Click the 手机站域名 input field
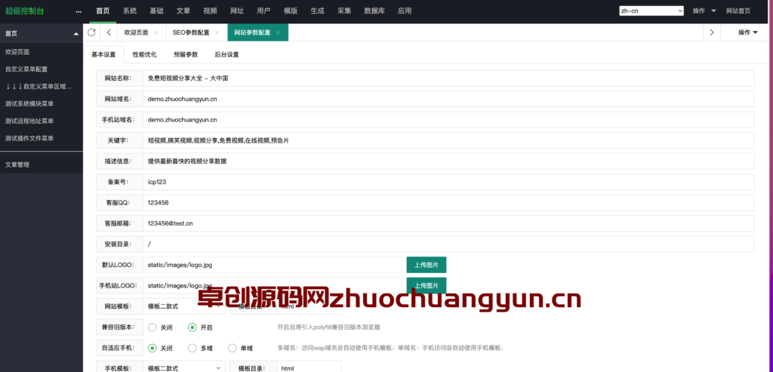Image resolution: width=773 pixels, height=372 pixels. pyautogui.click(x=448, y=120)
